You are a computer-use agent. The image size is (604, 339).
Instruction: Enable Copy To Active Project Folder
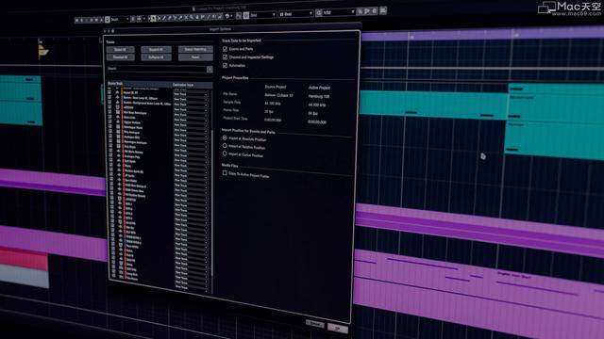coord(225,173)
